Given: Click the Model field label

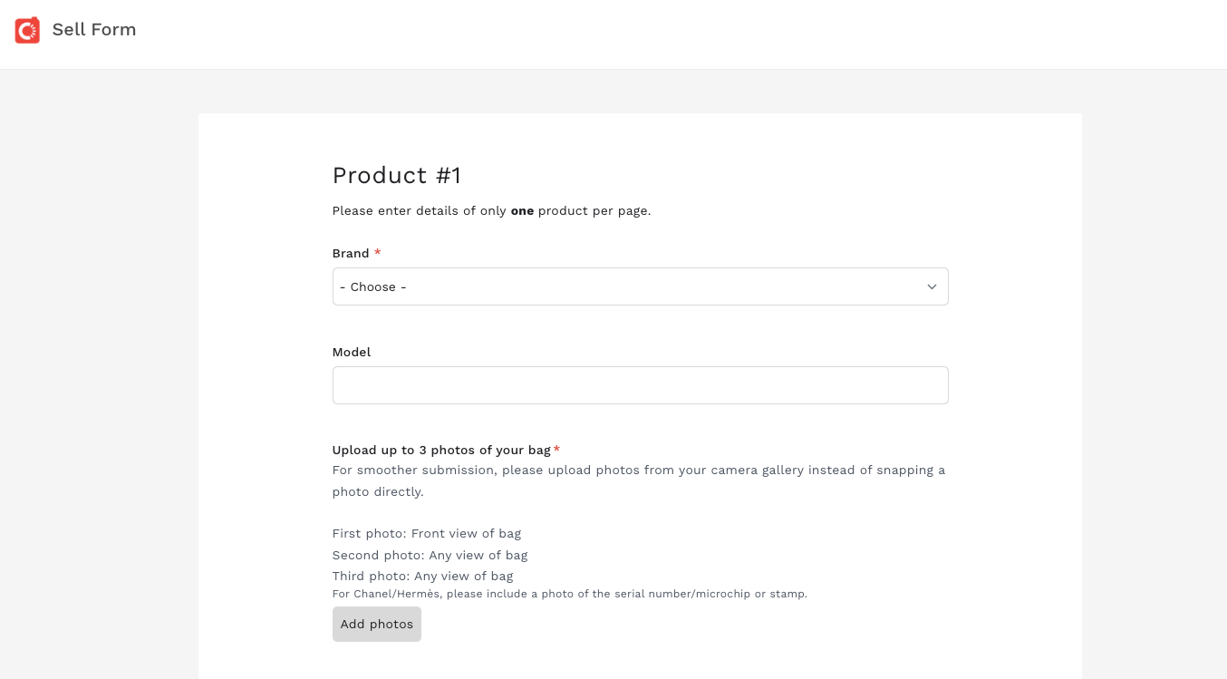Looking at the screenshot, I should pyautogui.click(x=352, y=352).
